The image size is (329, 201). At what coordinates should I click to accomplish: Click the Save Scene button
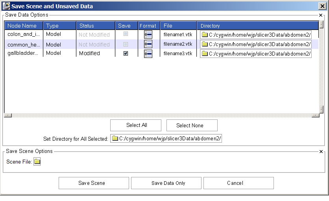pos(94,183)
